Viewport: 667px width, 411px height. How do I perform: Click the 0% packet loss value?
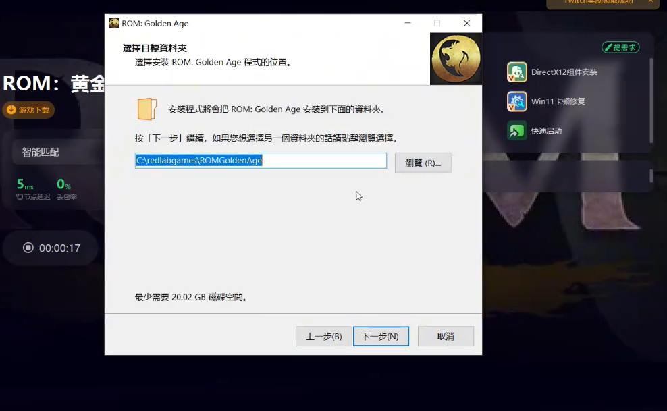coord(64,184)
